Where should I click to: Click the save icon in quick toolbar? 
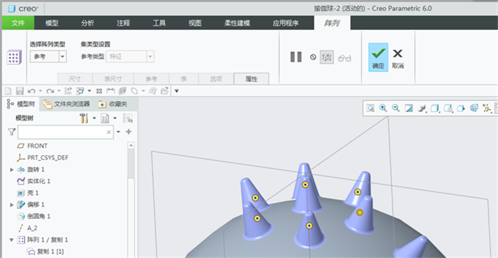[x=20, y=91]
